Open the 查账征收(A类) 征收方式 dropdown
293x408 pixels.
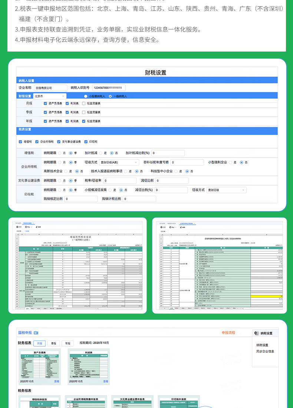[x=119, y=162]
